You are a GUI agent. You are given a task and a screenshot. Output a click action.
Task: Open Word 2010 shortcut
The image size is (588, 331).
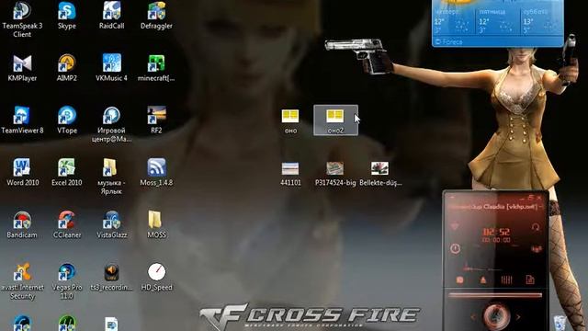[22, 172]
